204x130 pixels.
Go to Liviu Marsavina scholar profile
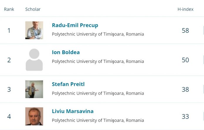coord(73,111)
